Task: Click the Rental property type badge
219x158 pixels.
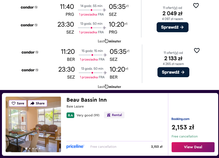Action: 114,115
